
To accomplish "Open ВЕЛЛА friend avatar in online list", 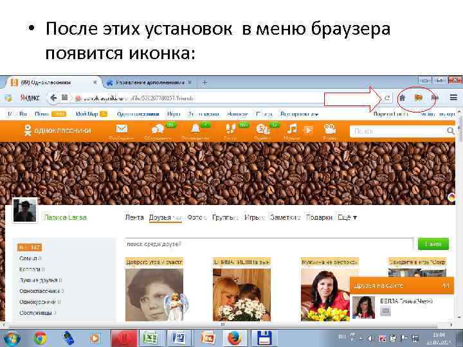I will click(x=363, y=307).
